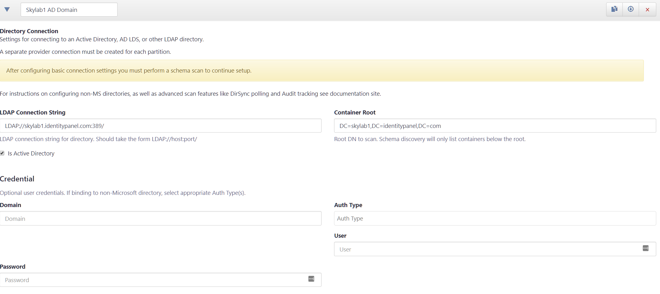Click the dark ellipsis reveal icon near Password
This screenshot has width=660, height=294.
(311, 279)
